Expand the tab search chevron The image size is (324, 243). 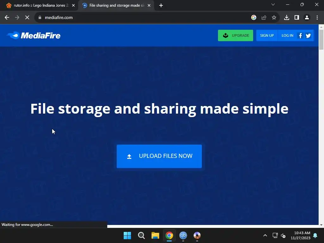click(273, 4)
